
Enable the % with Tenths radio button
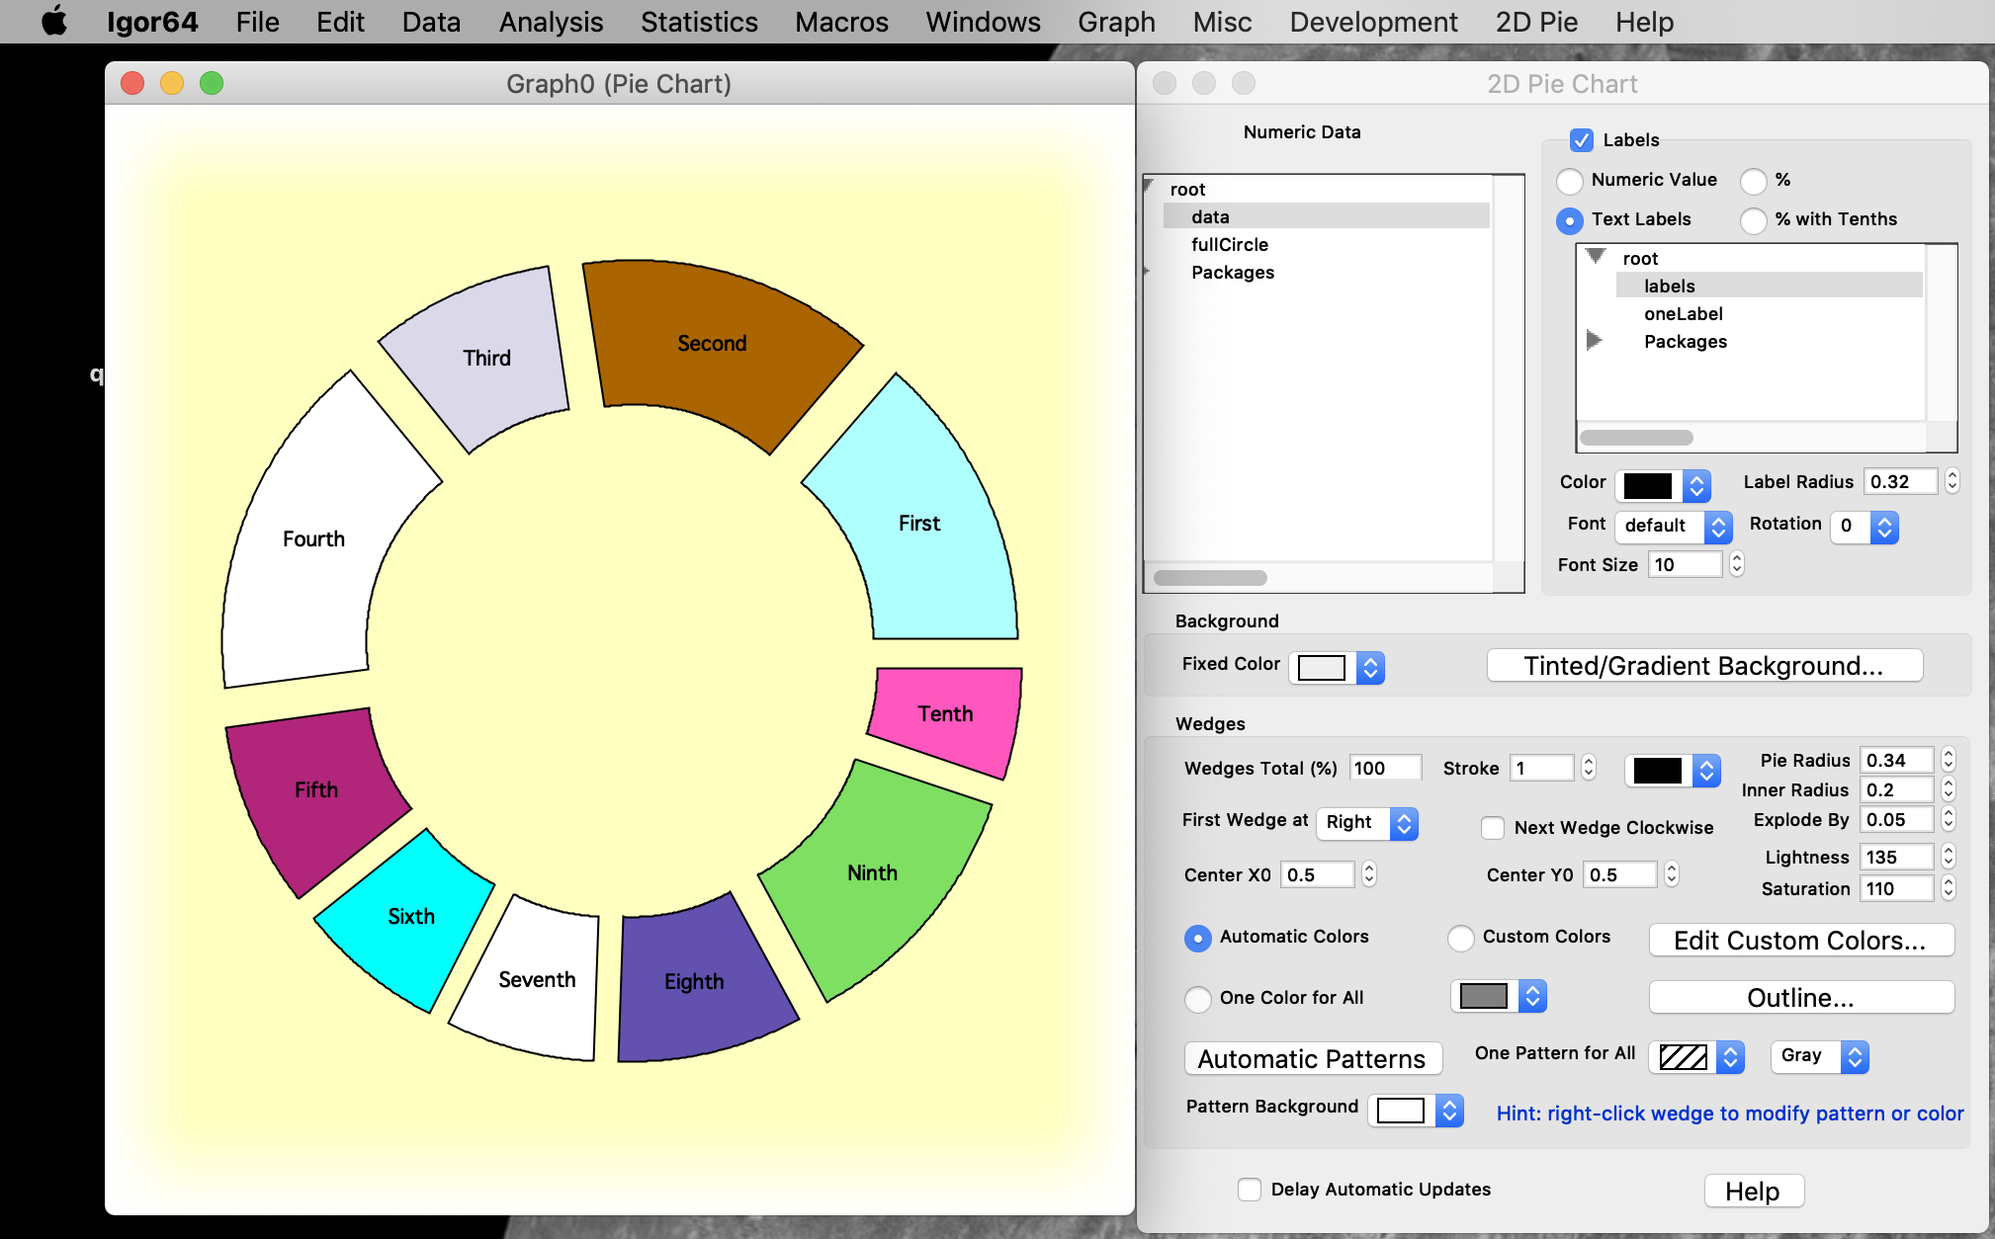coord(1754,220)
